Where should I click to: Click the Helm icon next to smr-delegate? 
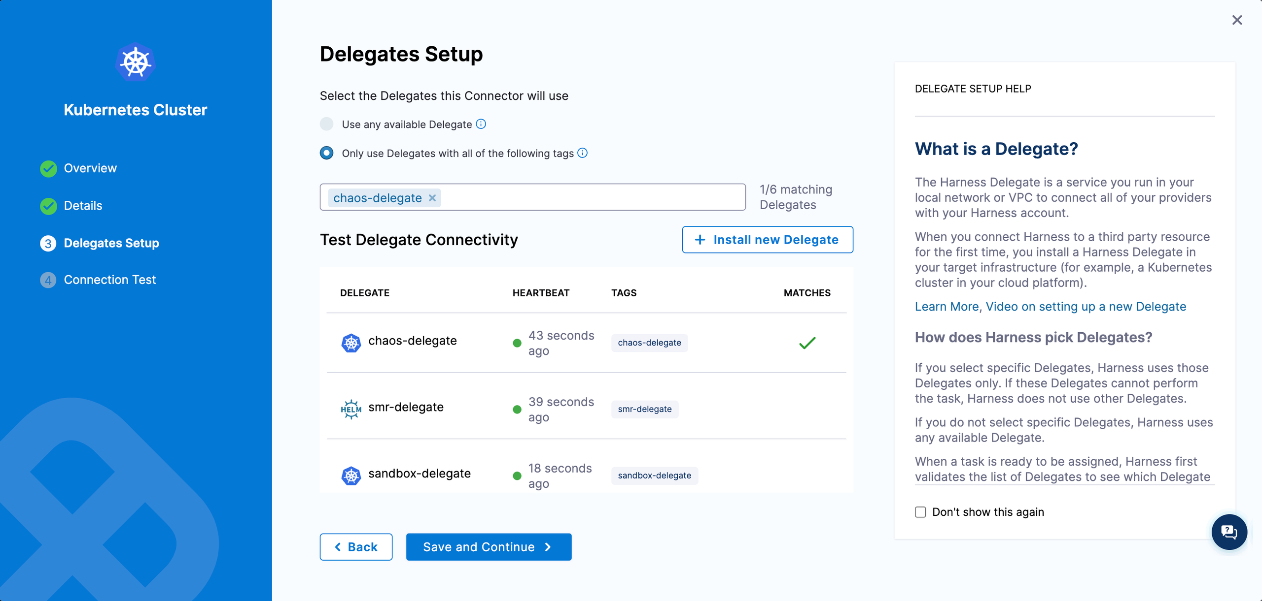coord(351,408)
